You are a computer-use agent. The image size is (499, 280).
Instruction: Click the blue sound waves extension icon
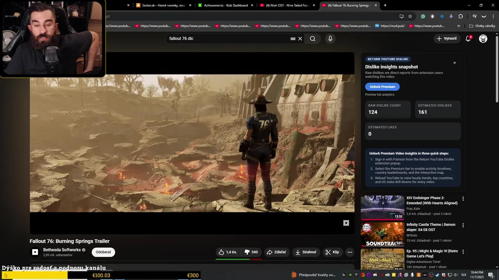(x=442, y=16)
